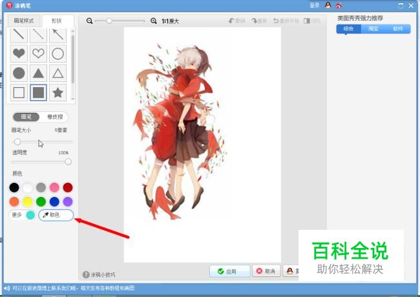The image size is (420, 297).
Task: Click the Weibo contact status bar message
Action: 74,288
